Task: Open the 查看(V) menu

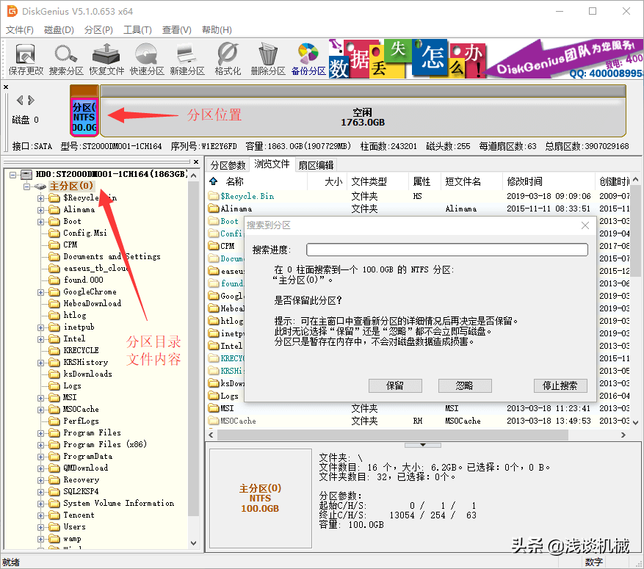Action: click(177, 30)
